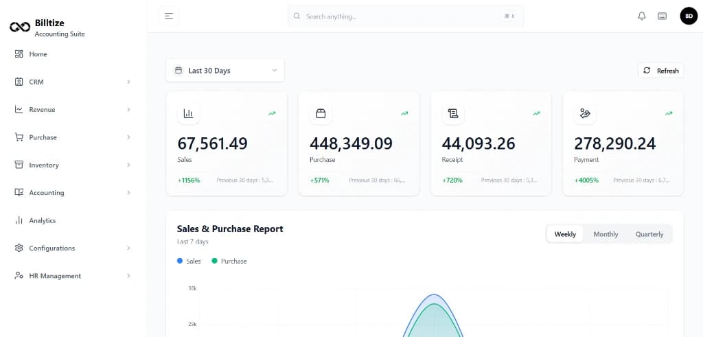Toggle the green Purchase legend series

[229, 261]
